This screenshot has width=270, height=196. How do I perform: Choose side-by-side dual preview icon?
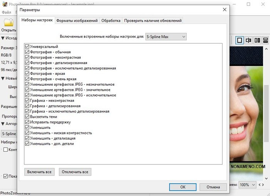pos(257,40)
